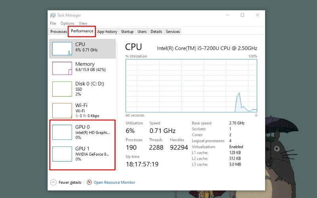The image size is (317, 198).
Task: Click the 190 processes value
Action: coord(131,147)
